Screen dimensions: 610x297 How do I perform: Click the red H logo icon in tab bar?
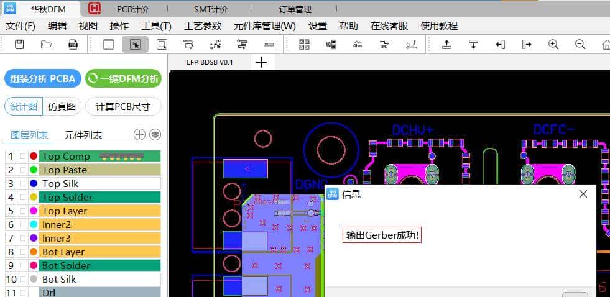click(x=94, y=8)
